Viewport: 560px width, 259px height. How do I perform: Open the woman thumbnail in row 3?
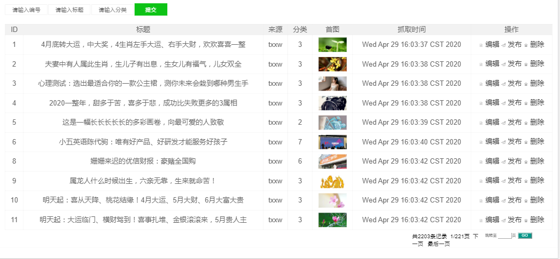pos(332,84)
